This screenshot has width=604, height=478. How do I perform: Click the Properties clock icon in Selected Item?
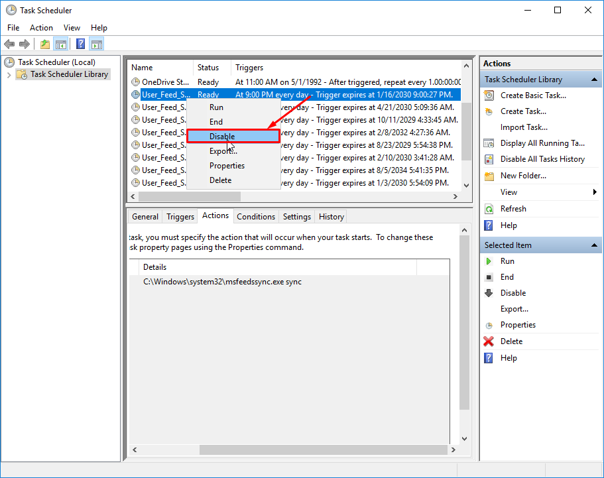[489, 326]
